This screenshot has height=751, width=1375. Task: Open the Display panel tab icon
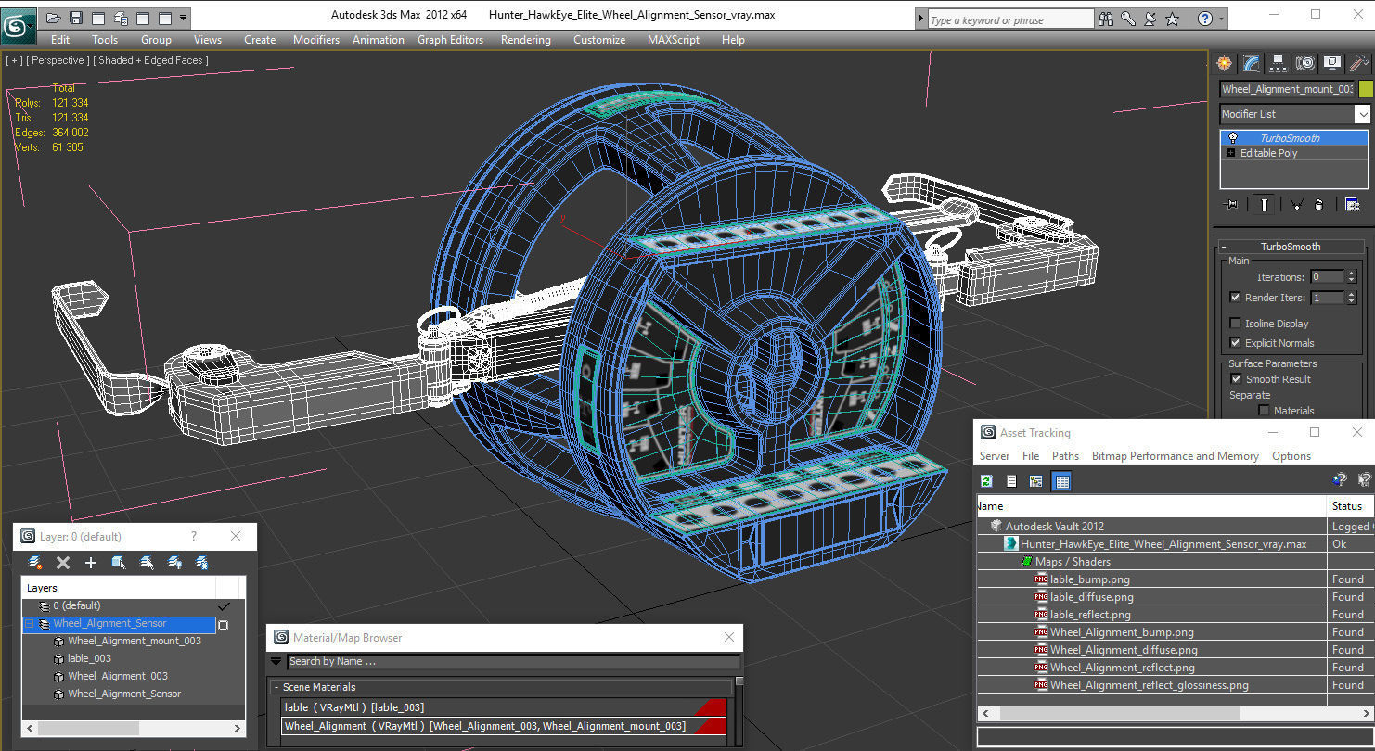click(x=1332, y=63)
